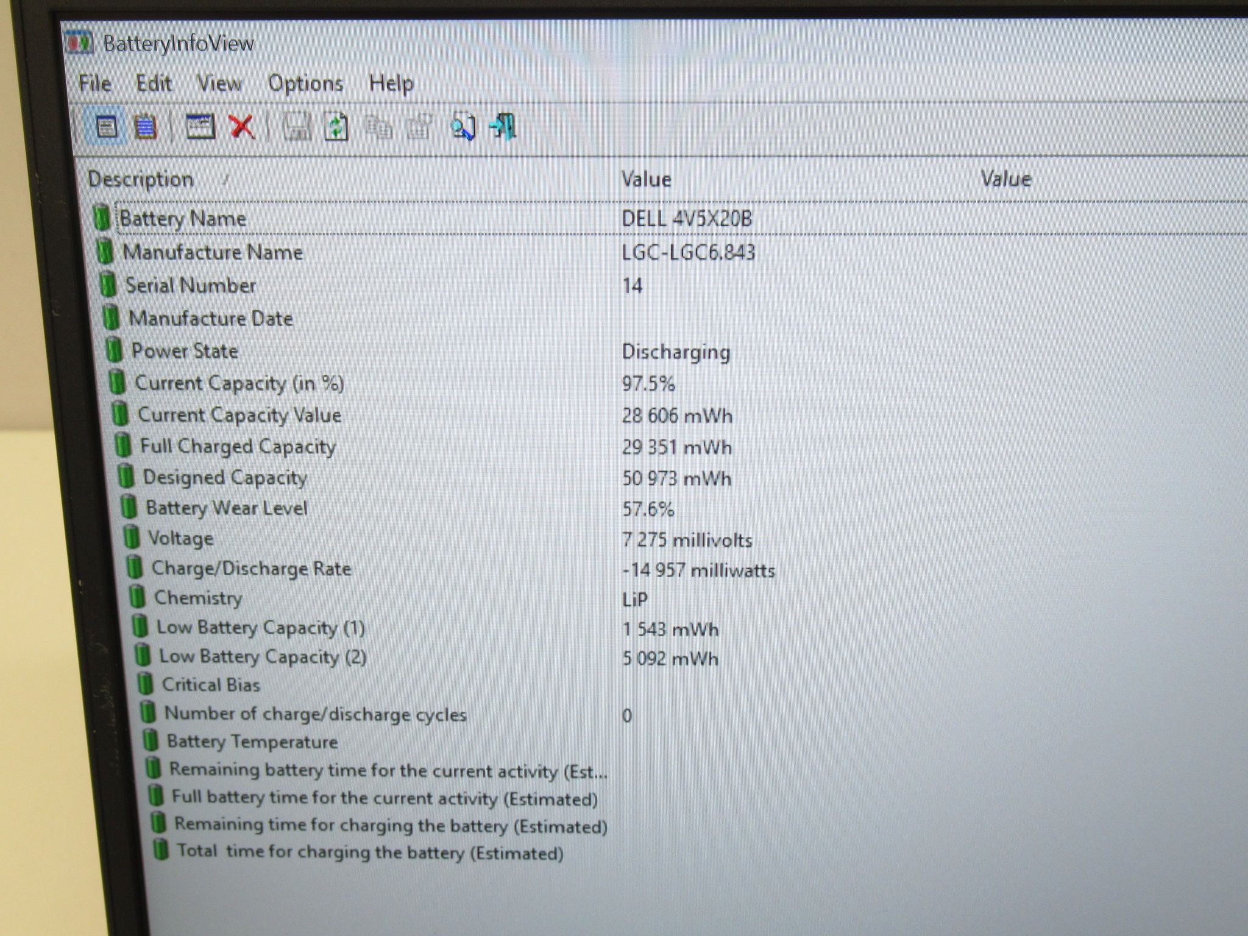Open the Help menu
Screen dimensions: 1248x936
(x=391, y=83)
